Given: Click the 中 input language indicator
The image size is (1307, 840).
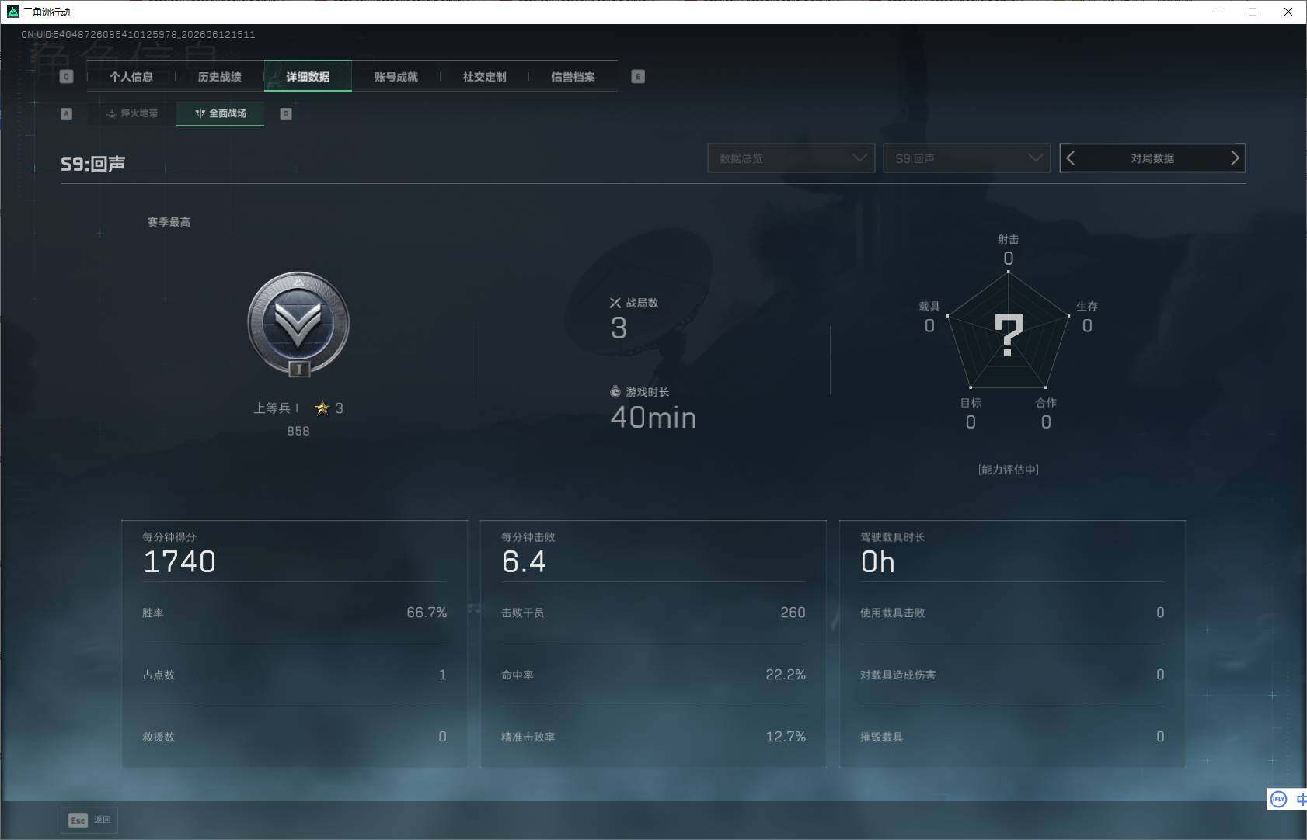Looking at the screenshot, I should pyautogui.click(x=1302, y=799).
